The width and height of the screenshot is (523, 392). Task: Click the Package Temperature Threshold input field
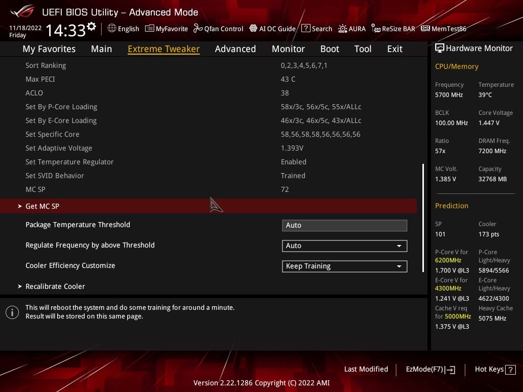345,226
